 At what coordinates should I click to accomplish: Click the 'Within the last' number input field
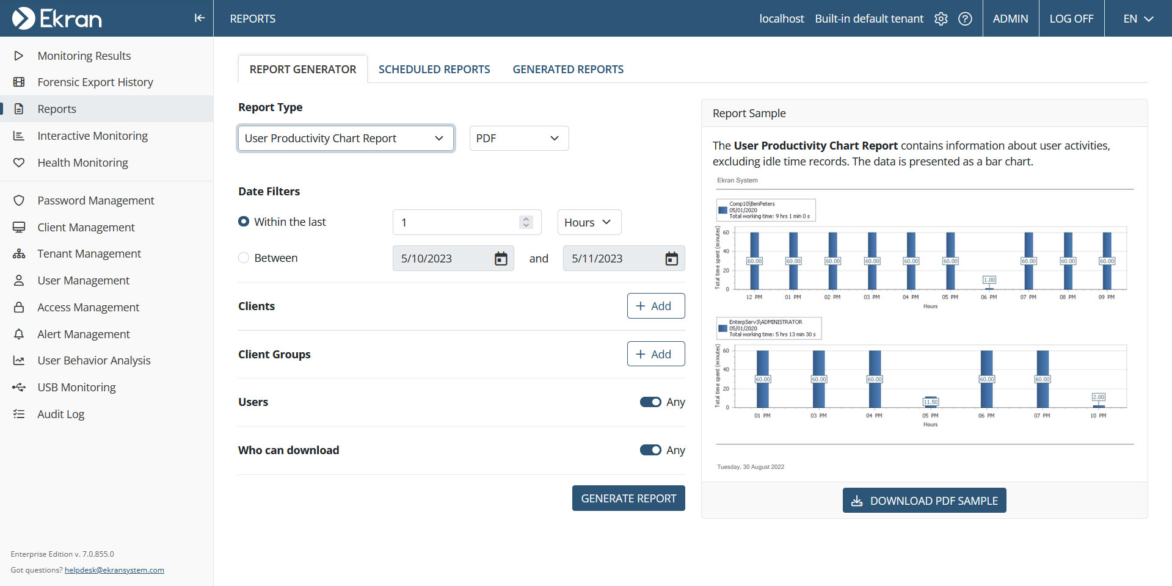[x=467, y=222]
